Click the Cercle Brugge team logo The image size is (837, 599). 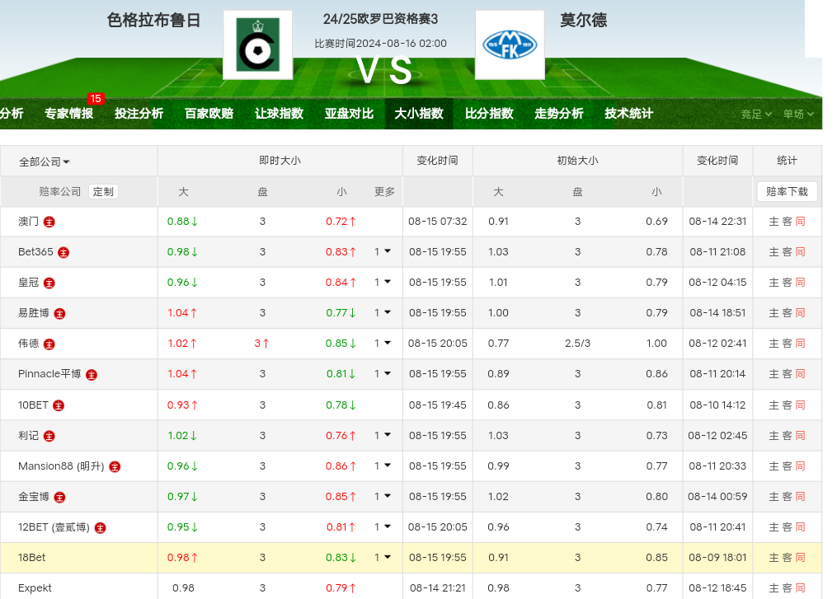click(x=258, y=44)
